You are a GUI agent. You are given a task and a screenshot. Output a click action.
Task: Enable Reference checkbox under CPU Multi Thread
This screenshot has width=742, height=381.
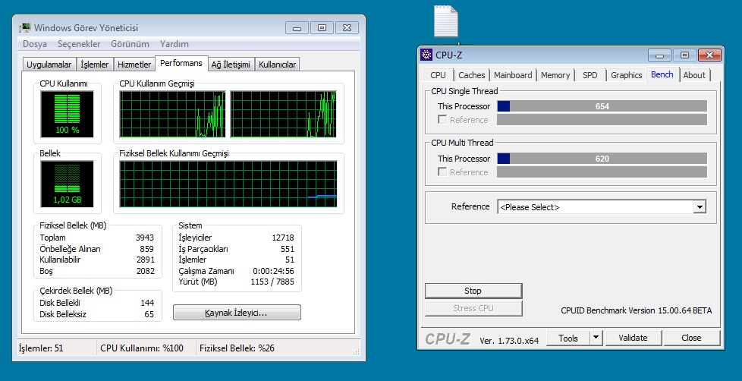pyautogui.click(x=442, y=172)
